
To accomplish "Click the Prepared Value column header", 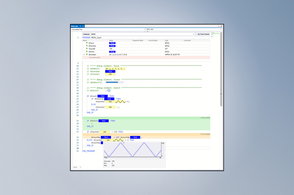I will (138, 40).
